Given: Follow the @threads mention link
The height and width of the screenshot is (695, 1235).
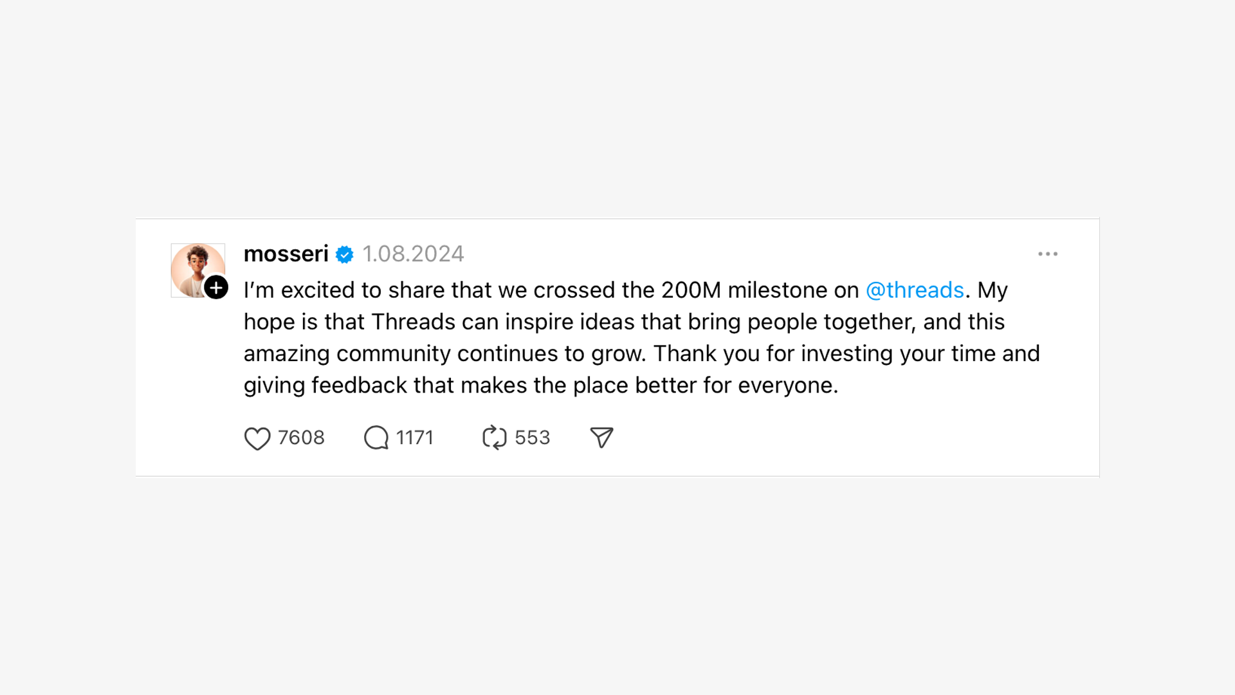Looking at the screenshot, I should tap(915, 290).
